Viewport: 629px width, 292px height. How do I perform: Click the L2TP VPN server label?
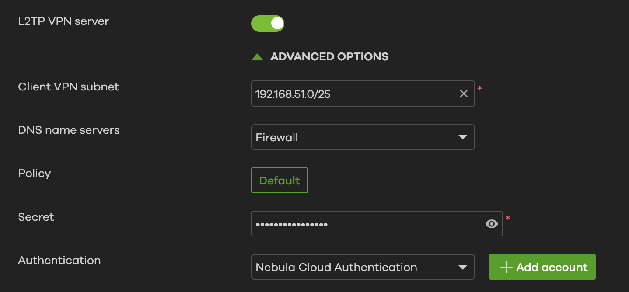coord(63,21)
